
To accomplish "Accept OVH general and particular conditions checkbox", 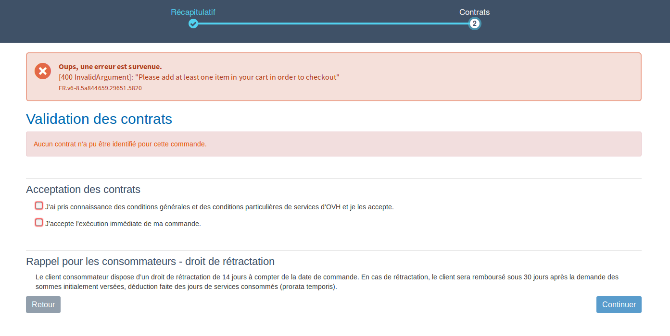I will [x=39, y=206].
